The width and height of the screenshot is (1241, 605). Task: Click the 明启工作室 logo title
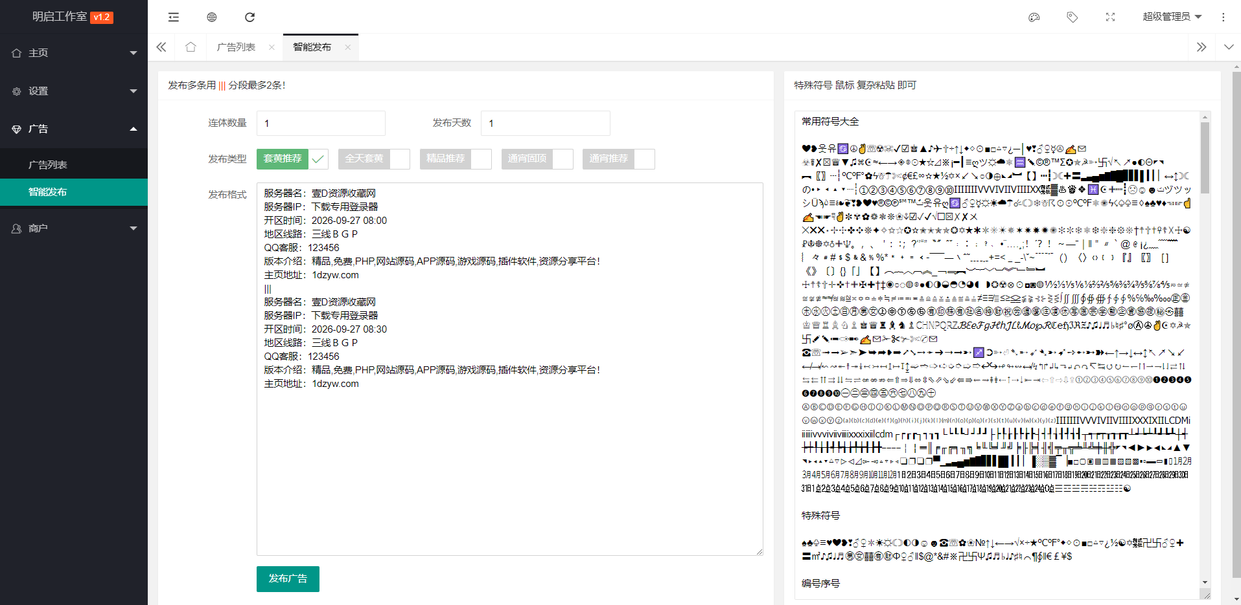(60, 17)
